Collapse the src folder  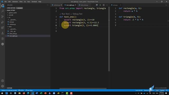click(10, 17)
